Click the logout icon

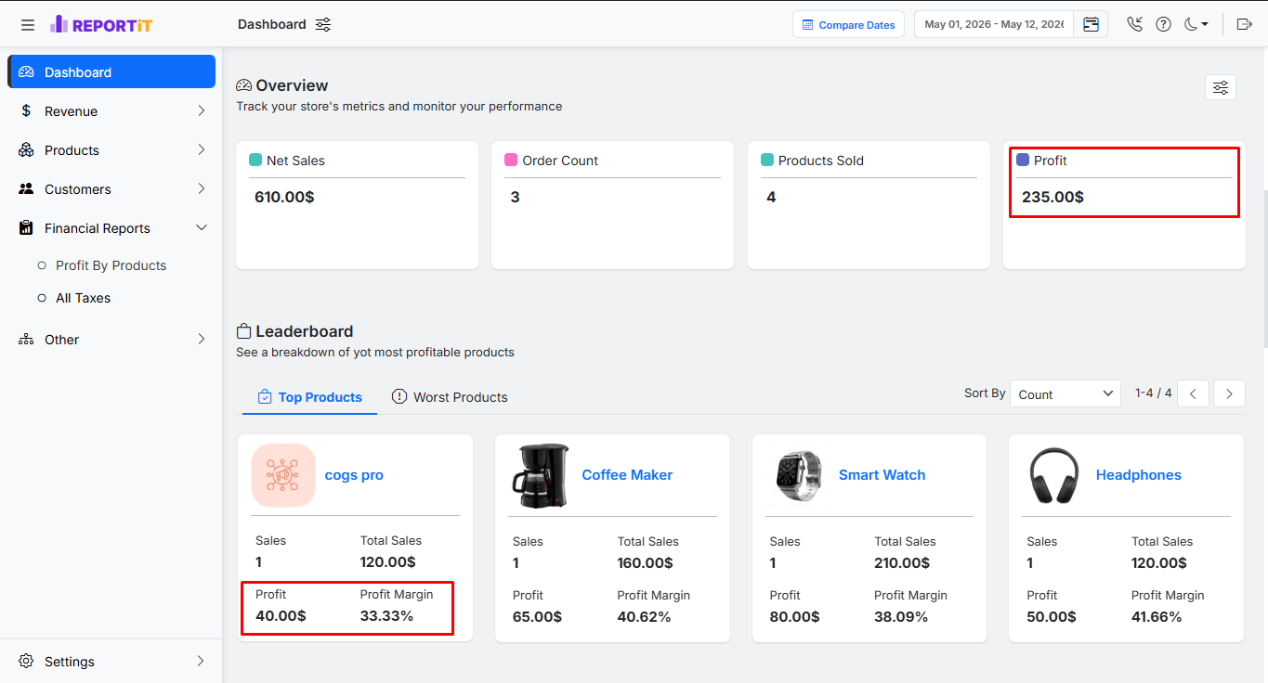[1245, 25]
